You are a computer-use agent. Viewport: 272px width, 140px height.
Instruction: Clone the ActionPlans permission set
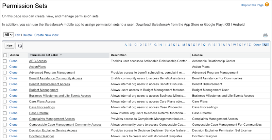13,67
